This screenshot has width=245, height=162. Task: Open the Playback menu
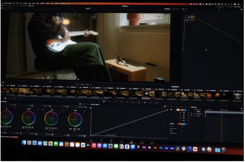pyautogui.click(x=42, y=3)
